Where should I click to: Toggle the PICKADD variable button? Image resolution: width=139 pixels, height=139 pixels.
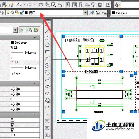(x=23, y=30)
